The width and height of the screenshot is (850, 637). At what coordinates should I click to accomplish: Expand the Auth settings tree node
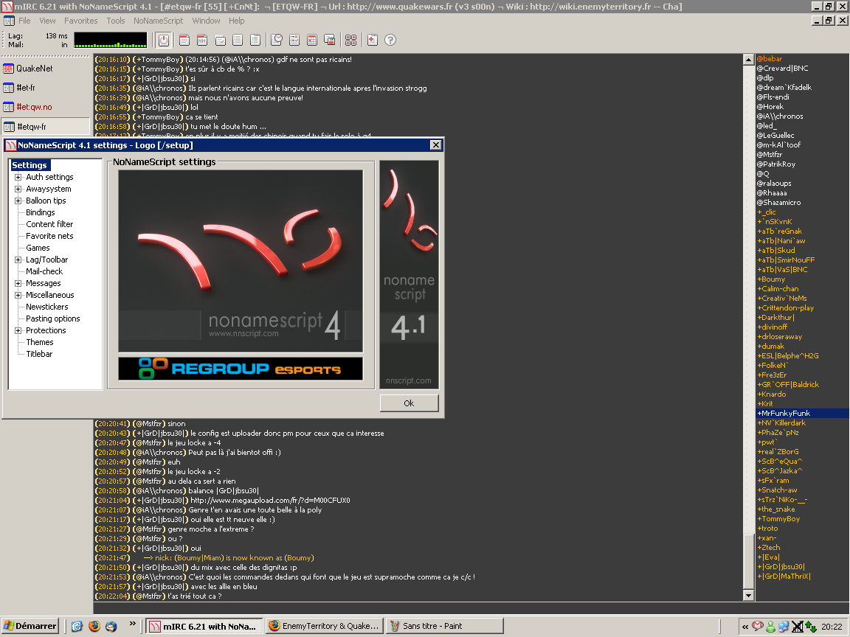pos(18,177)
